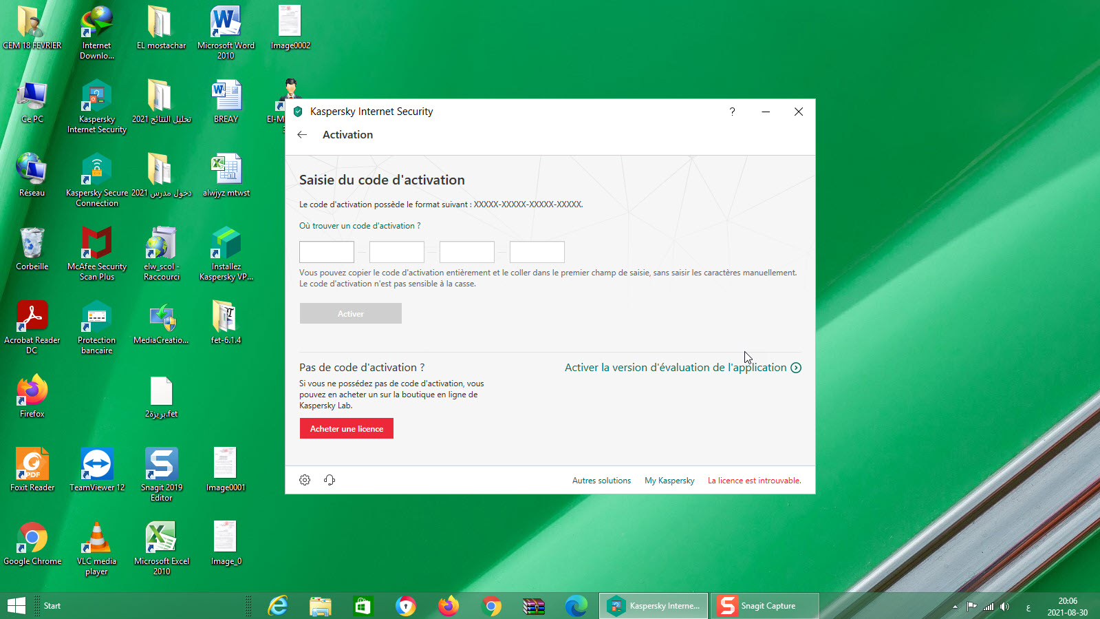Click Activer la version d'évaluation link
Viewport: 1100px width, 619px height.
[676, 368]
